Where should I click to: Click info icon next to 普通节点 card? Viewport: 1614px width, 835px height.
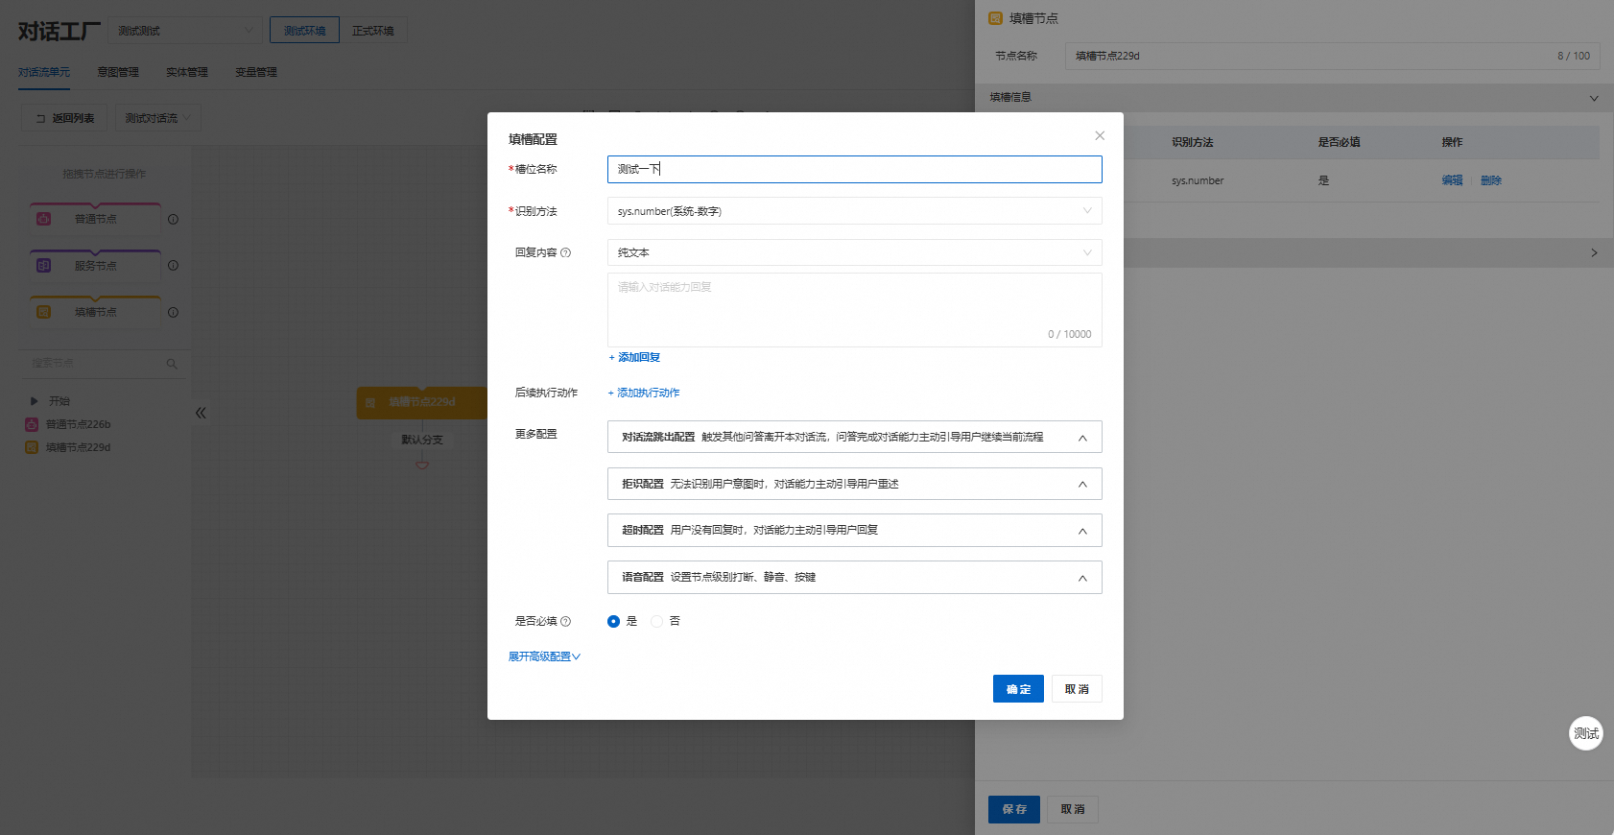[174, 220]
